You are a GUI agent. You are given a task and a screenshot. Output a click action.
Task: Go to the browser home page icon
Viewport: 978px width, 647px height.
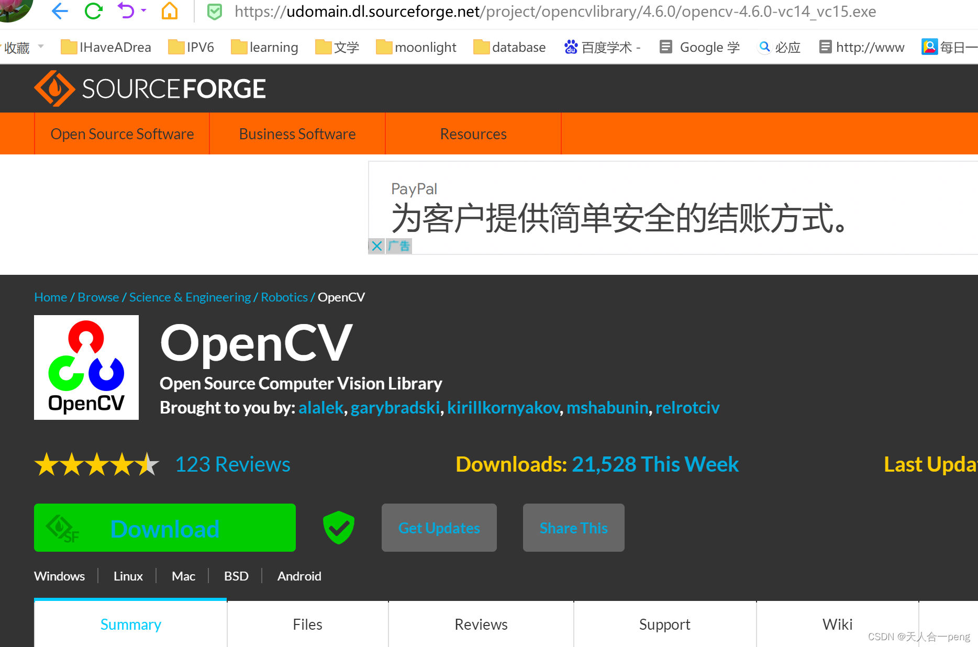click(x=170, y=10)
